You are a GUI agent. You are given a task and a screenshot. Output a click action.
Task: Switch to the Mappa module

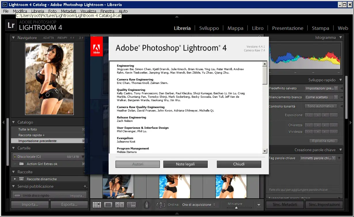(x=235, y=28)
